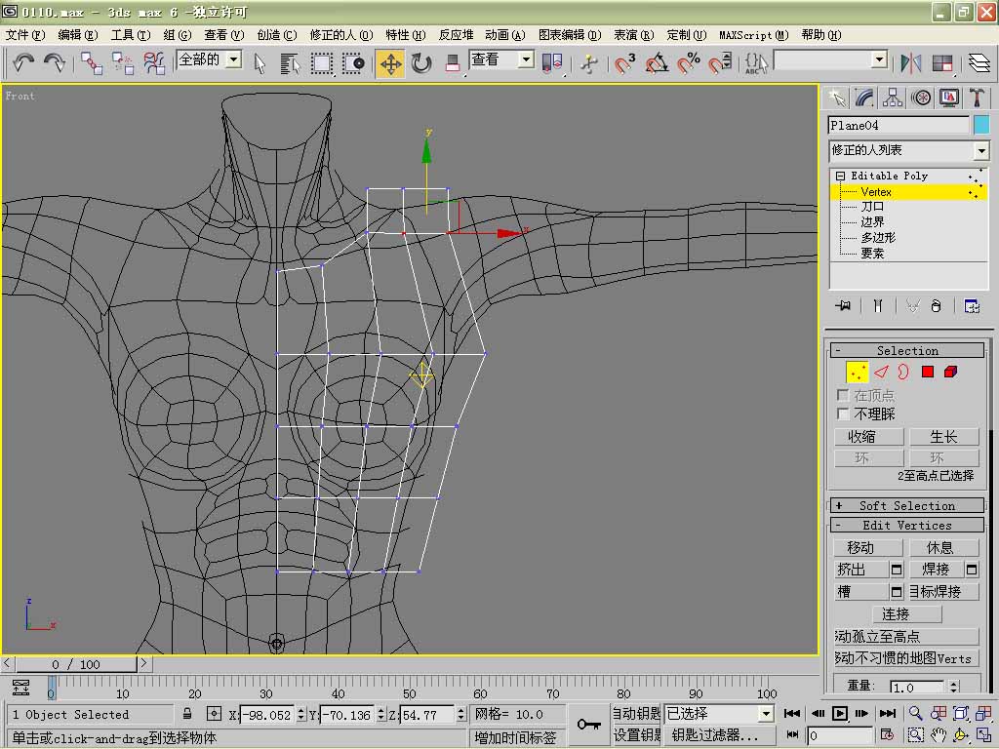The width and height of the screenshot is (999, 749).
Task: Click the 生长 grow selection button
Action: (943, 437)
